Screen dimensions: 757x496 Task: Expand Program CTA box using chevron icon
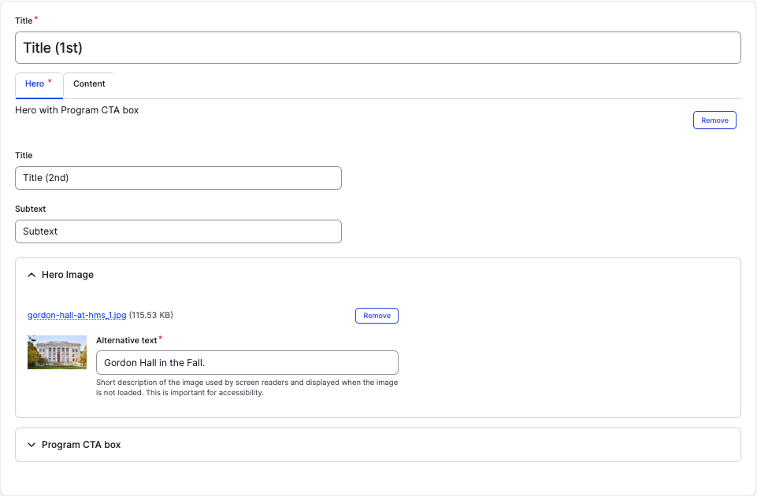click(x=32, y=445)
